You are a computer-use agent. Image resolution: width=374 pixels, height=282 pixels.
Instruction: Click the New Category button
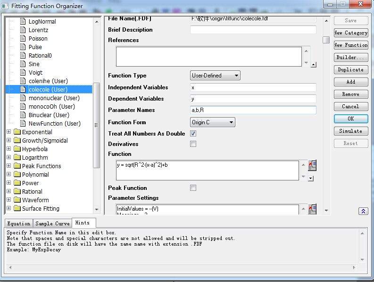(x=351, y=33)
